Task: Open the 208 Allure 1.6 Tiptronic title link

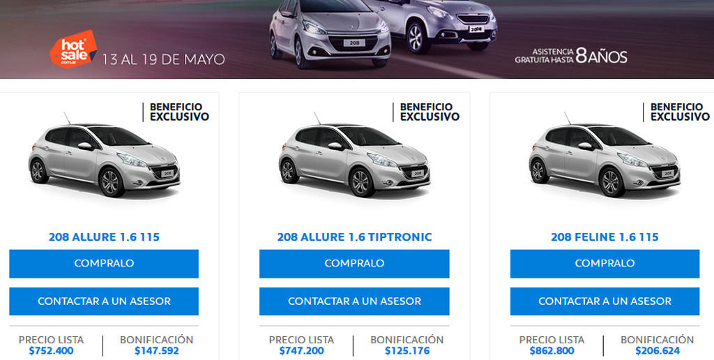Action: point(354,237)
